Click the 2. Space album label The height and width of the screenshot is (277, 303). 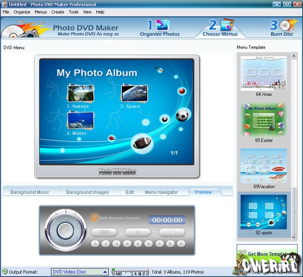[x=130, y=106]
